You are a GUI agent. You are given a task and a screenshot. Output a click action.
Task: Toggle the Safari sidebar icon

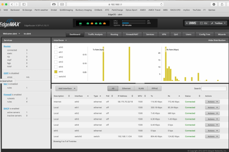24,4
